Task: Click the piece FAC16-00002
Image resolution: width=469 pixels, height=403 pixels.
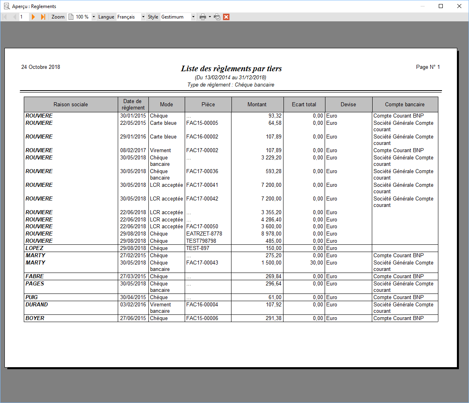Action: [x=202, y=137]
